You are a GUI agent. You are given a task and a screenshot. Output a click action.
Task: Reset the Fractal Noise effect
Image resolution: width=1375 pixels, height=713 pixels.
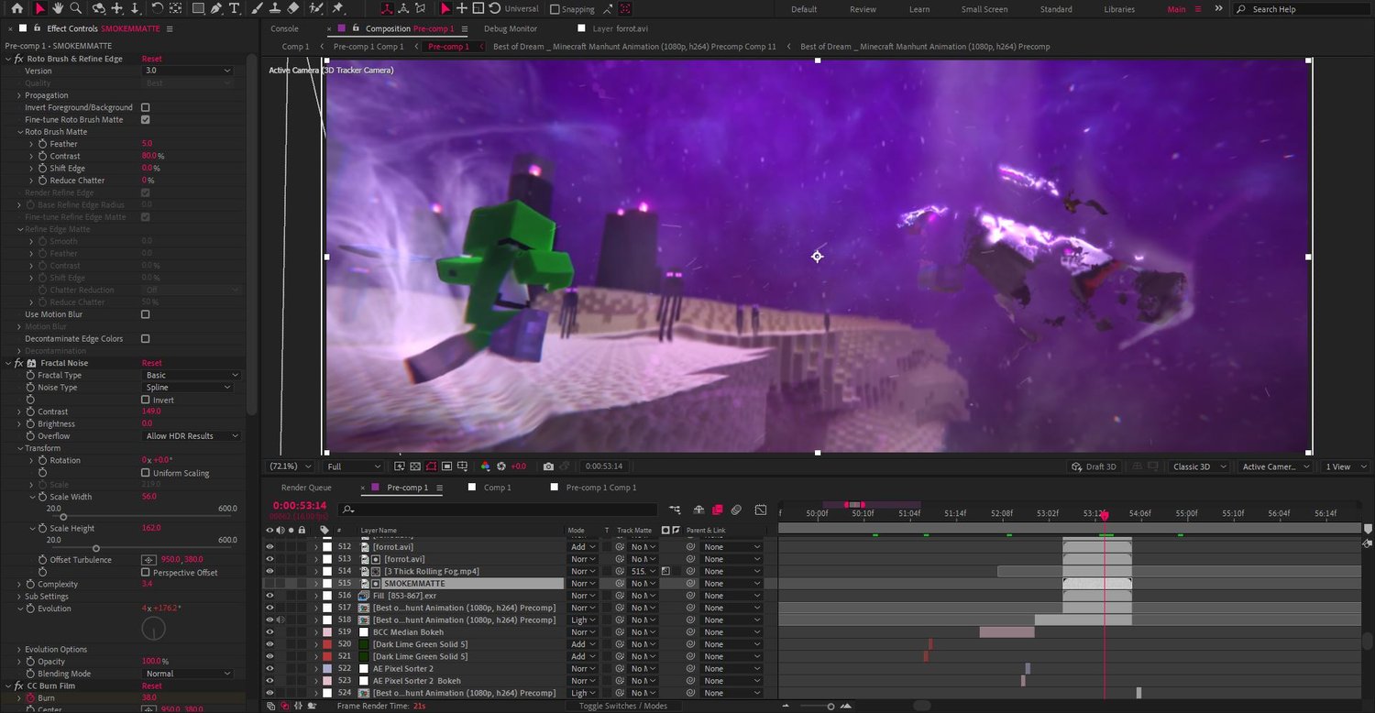click(151, 363)
